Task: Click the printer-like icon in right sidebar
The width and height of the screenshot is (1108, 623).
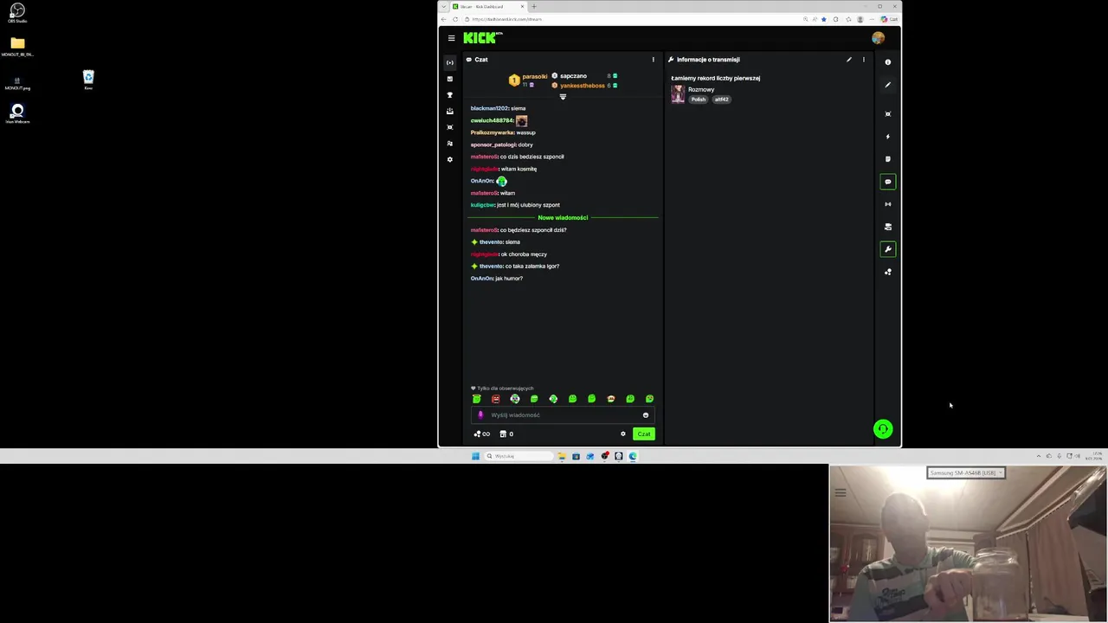Action: click(x=887, y=227)
